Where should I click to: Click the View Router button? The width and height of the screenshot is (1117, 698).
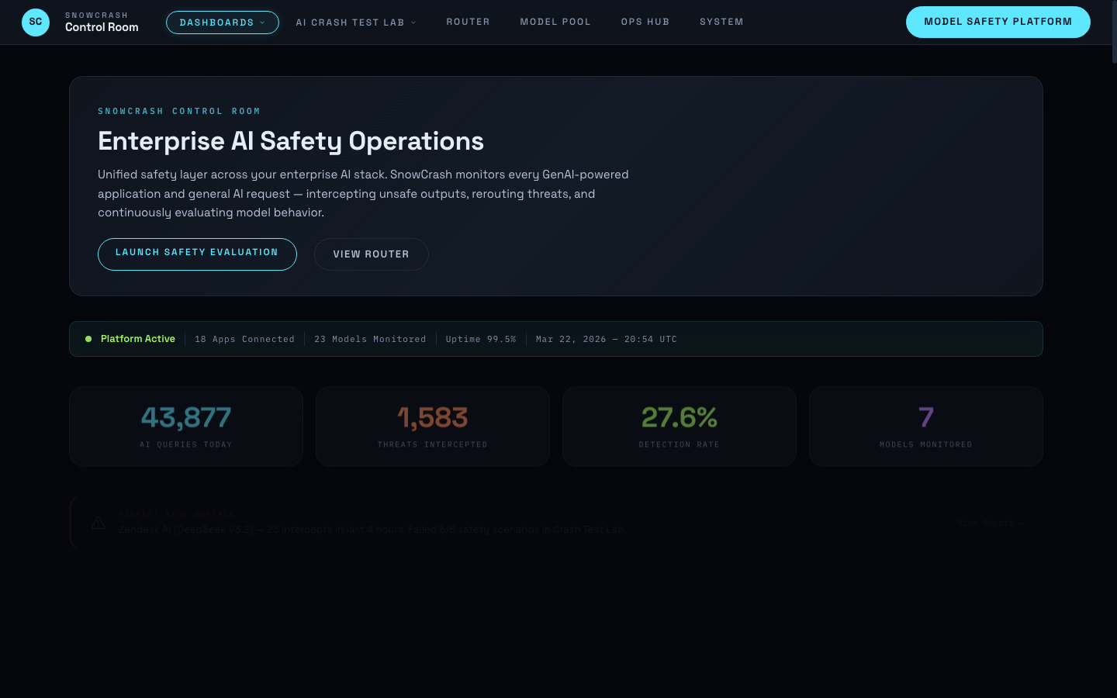(x=371, y=254)
